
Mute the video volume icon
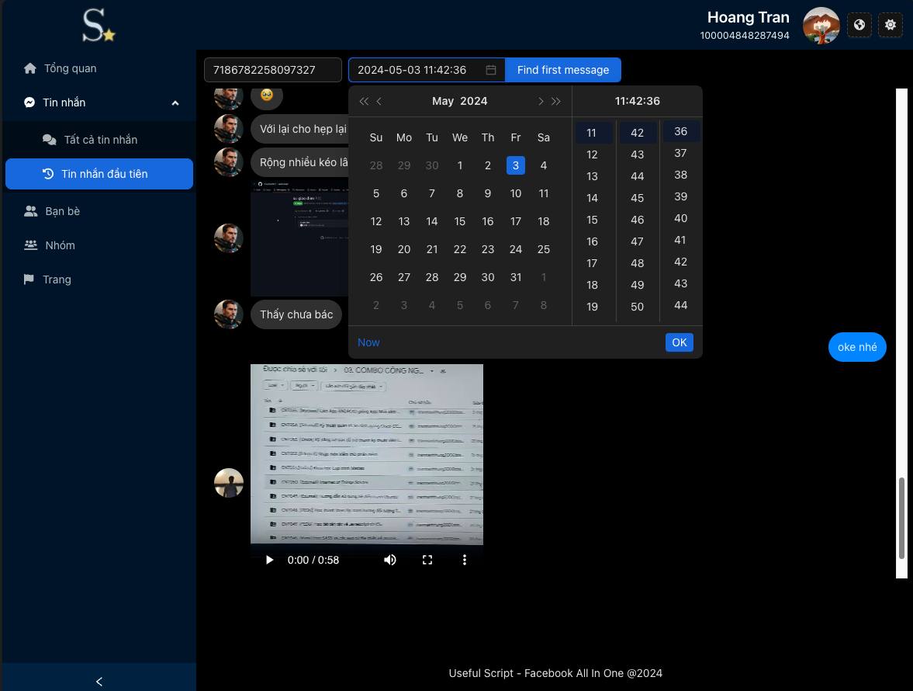[x=390, y=560]
